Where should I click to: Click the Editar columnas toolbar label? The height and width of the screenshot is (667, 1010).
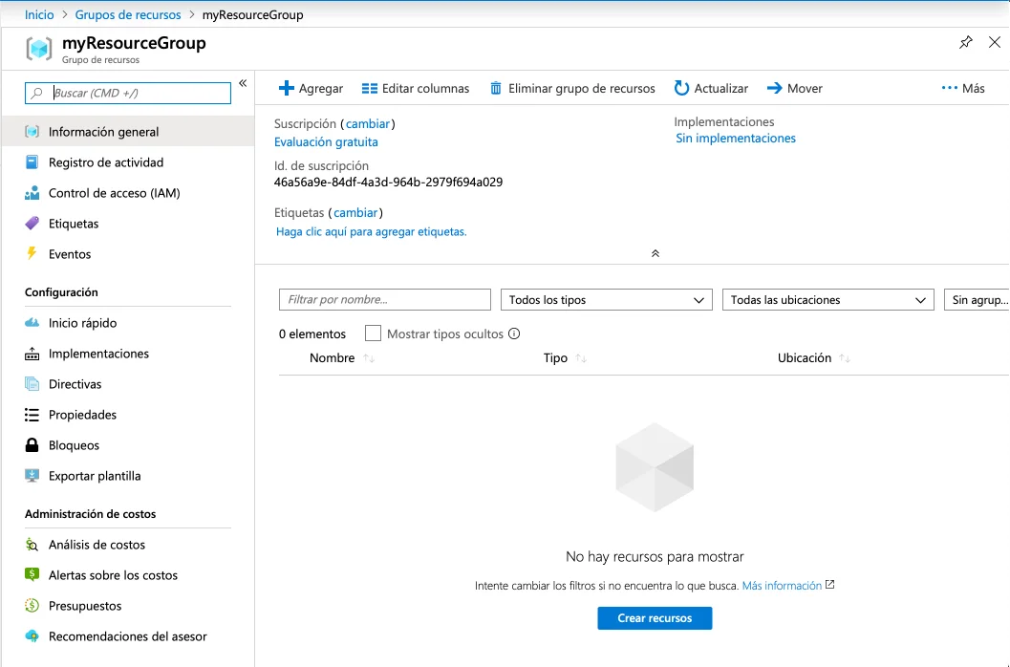(426, 88)
